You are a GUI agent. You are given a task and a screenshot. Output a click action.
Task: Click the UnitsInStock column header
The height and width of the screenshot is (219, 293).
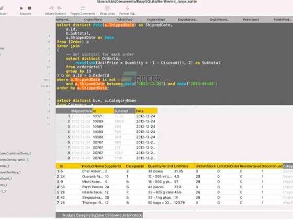[x=206, y=166]
